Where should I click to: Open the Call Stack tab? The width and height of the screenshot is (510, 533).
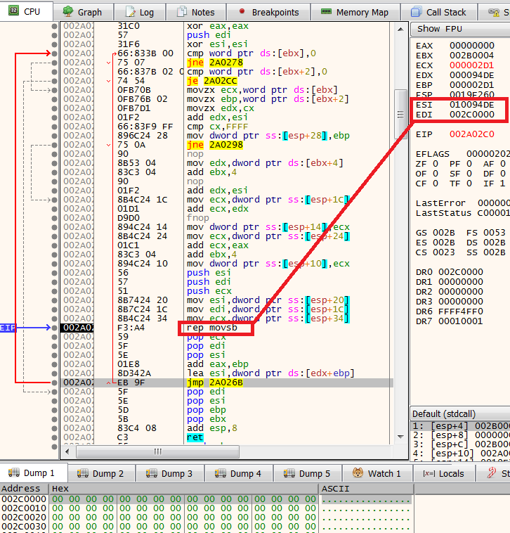(438, 12)
